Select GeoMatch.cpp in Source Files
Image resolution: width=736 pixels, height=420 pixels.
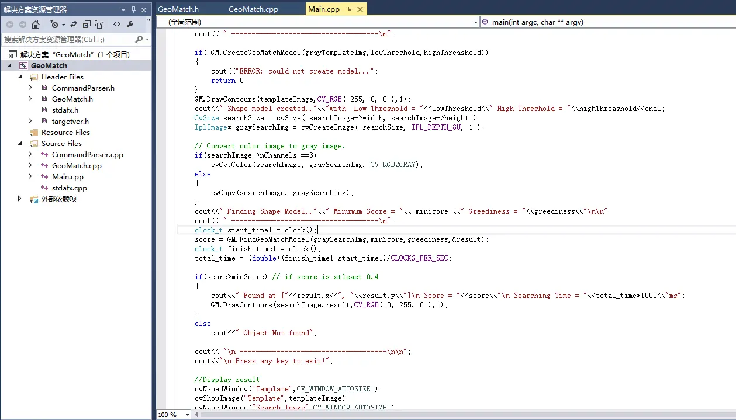(77, 166)
